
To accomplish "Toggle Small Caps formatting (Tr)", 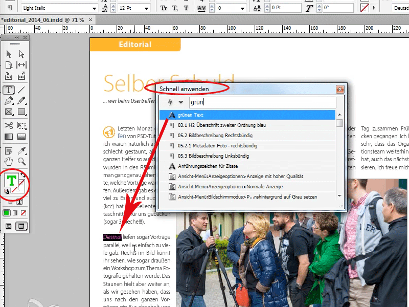I will click(164, 8).
